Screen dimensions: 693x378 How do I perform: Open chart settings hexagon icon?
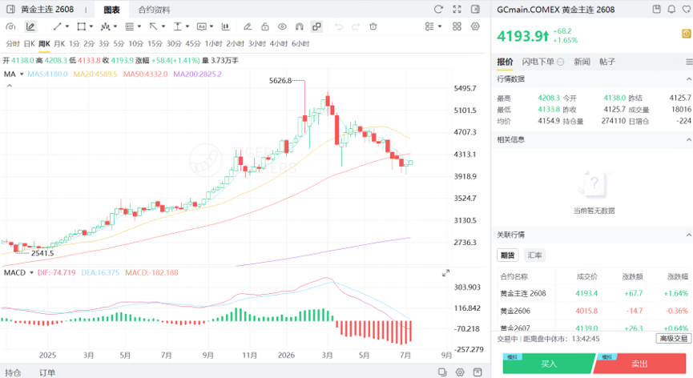475,26
